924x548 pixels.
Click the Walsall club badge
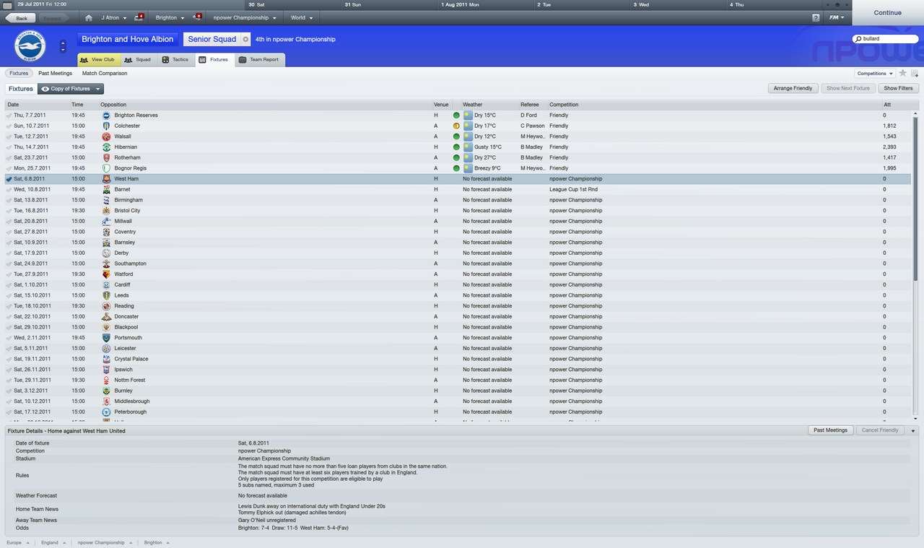tap(106, 136)
